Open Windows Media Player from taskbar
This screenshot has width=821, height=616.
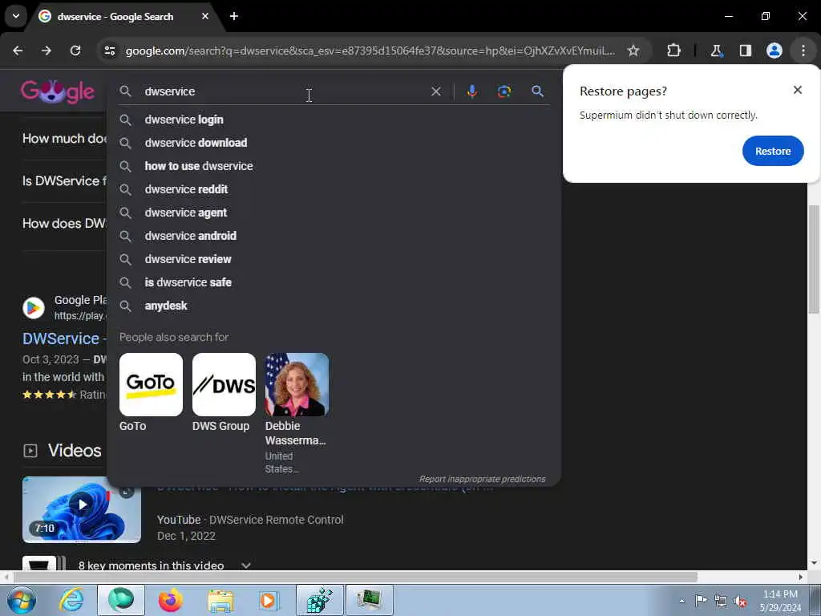(x=269, y=600)
